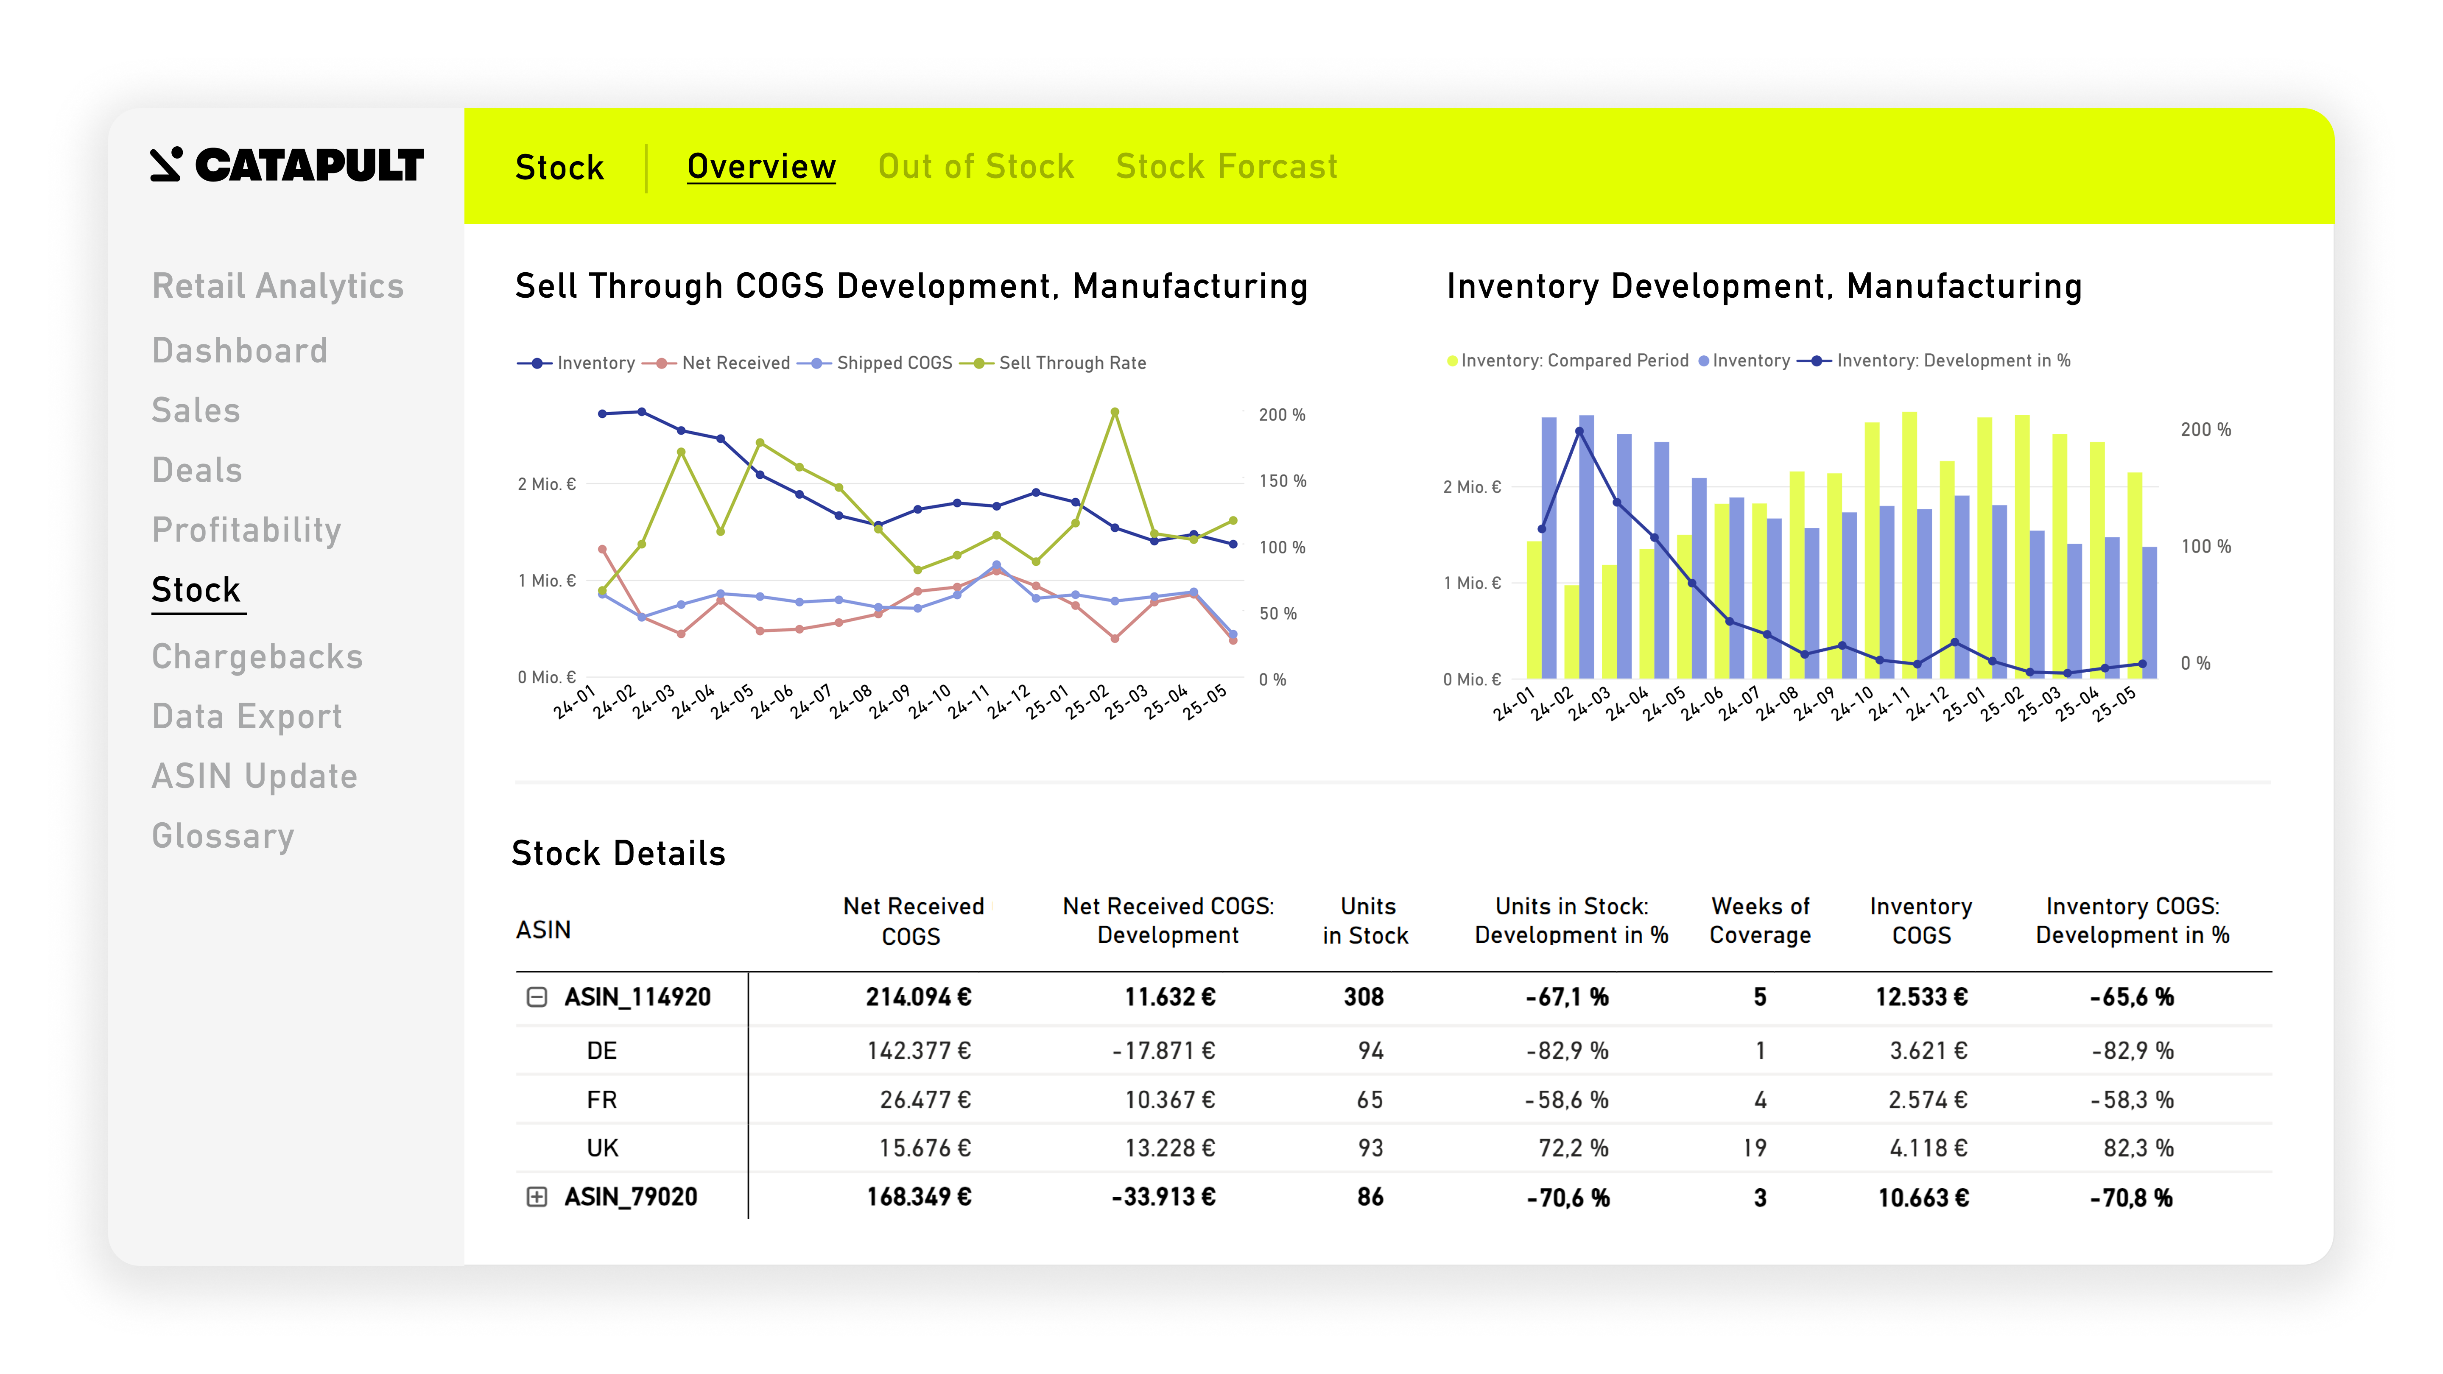Navigate to Data Export
The height and width of the screenshot is (1374, 2443).
(x=246, y=716)
